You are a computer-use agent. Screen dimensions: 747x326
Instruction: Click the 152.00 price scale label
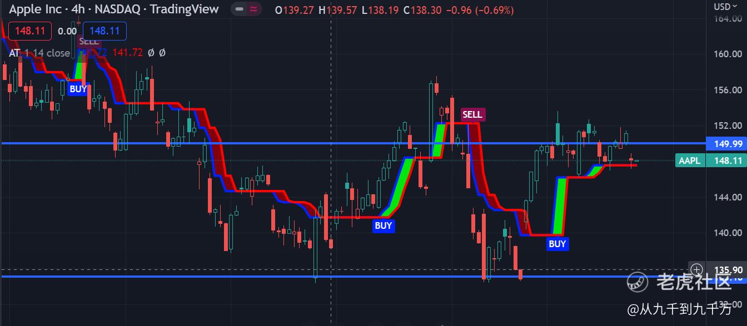click(728, 126)
